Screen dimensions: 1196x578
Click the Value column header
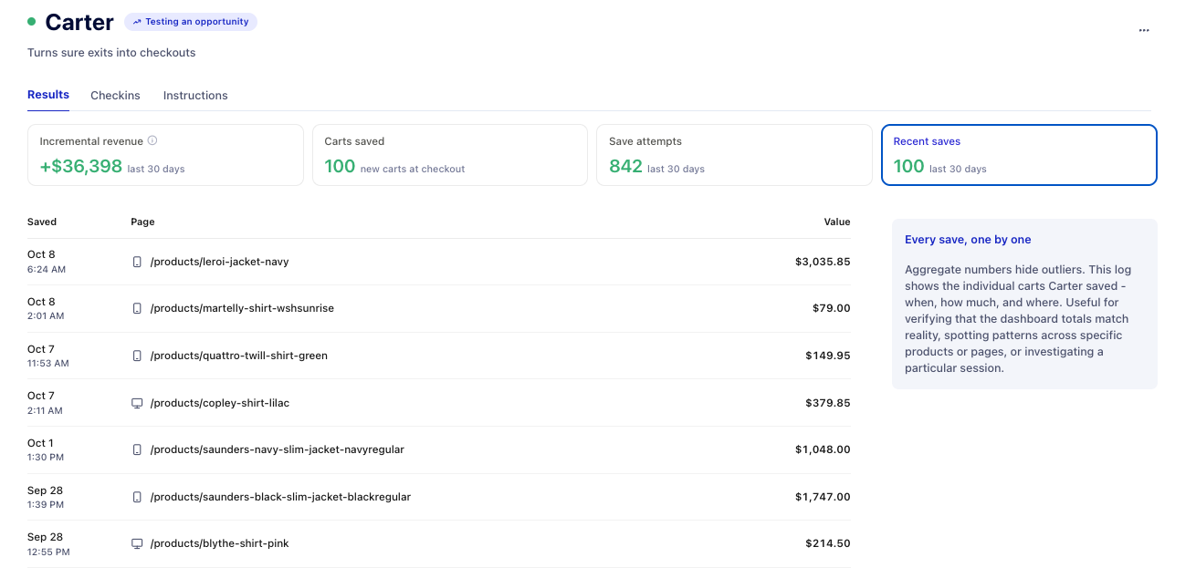click(836, 222)
